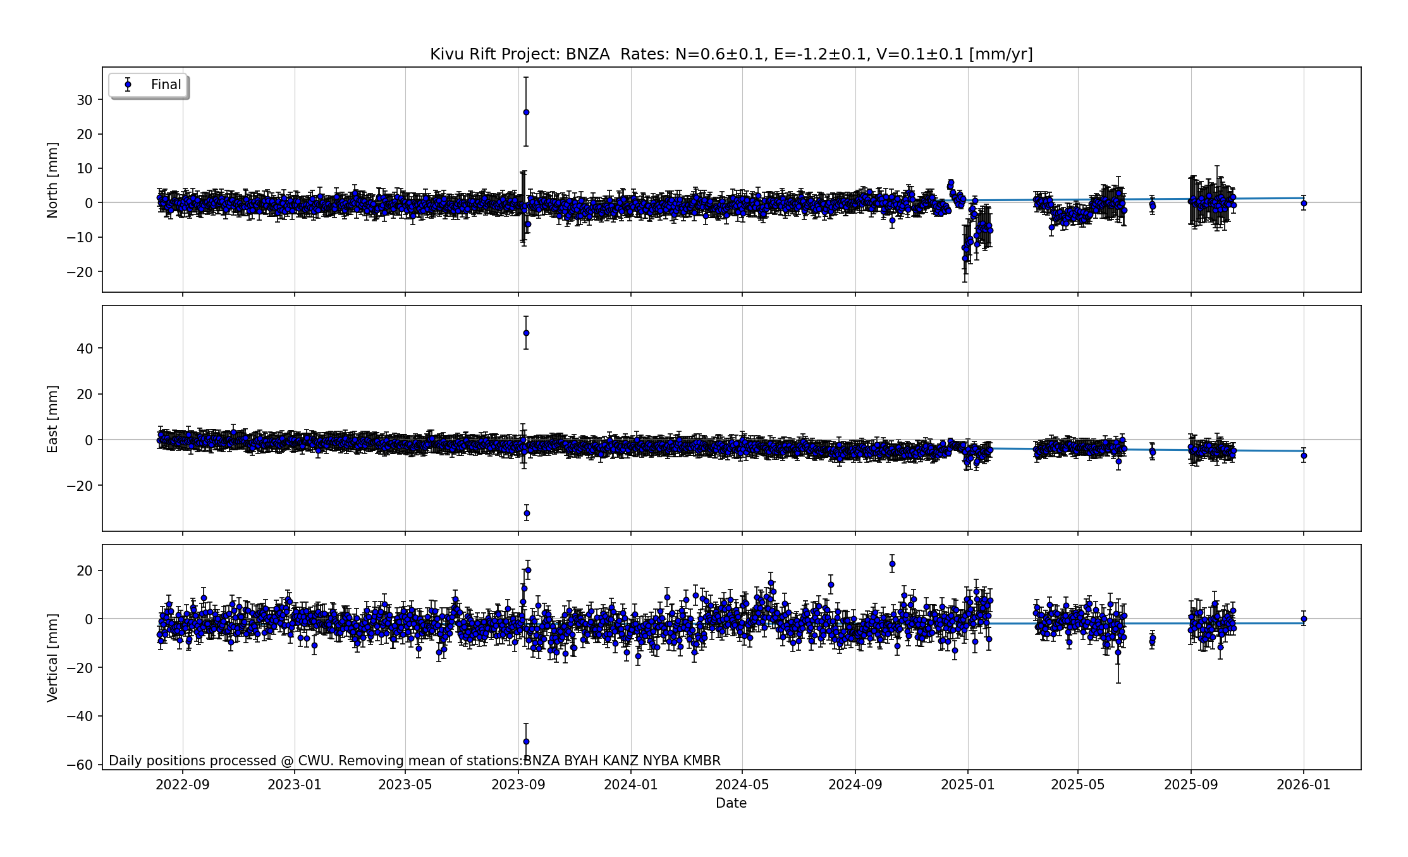Click the 'Vertical [mm]' axis label
This screenshot has width=1408, height=857.
(x=52, y=657)
